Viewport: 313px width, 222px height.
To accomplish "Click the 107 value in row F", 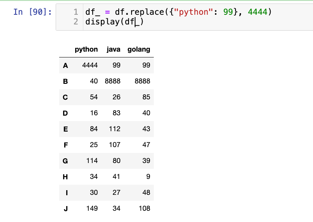I will pyautogui.click(x=116, y=145).
